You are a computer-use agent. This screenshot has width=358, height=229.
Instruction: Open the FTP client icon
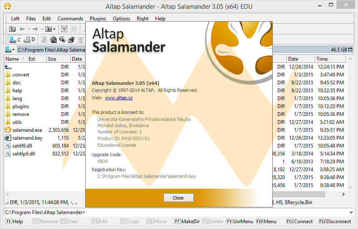[x=53, y=40]
